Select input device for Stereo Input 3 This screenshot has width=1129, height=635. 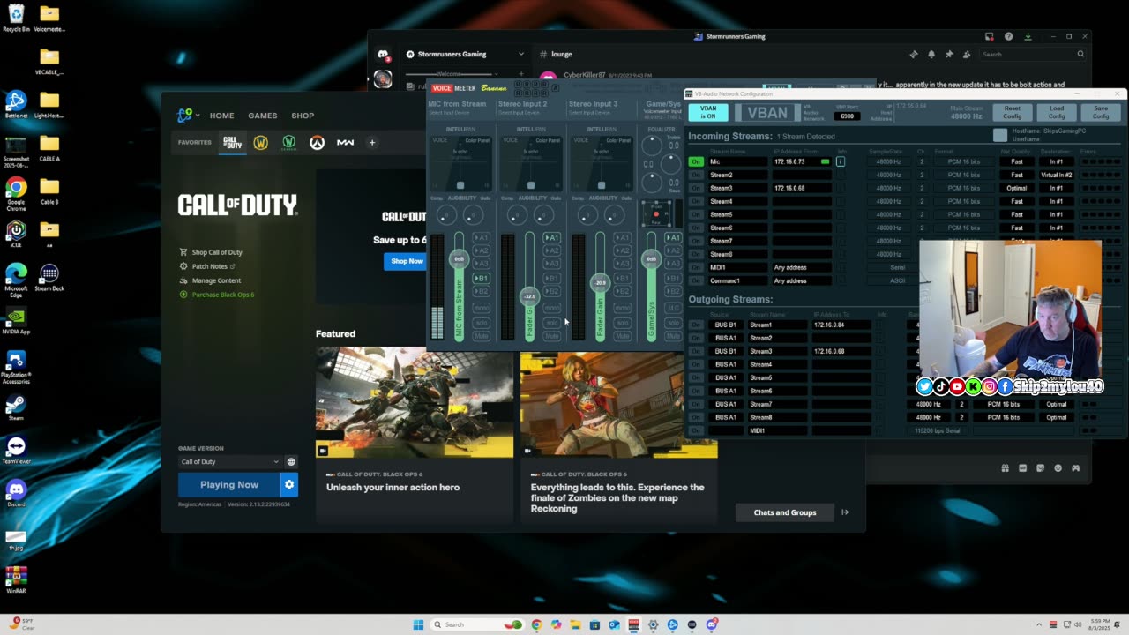tap(591, 113)
